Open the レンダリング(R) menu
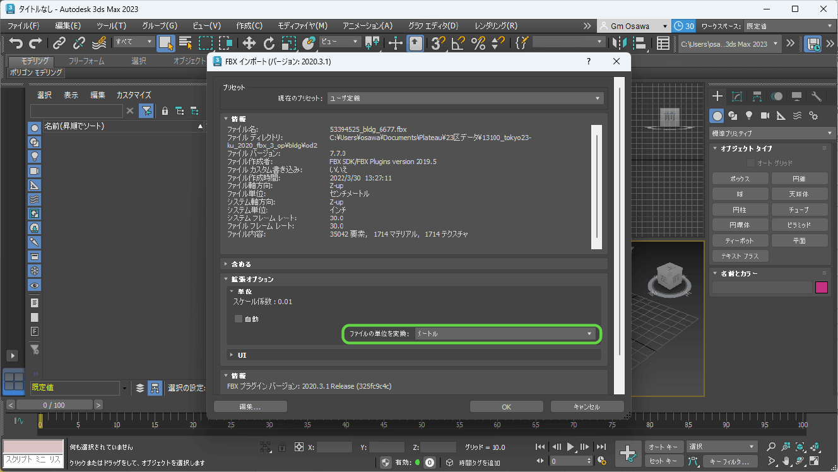 (496, 26)
